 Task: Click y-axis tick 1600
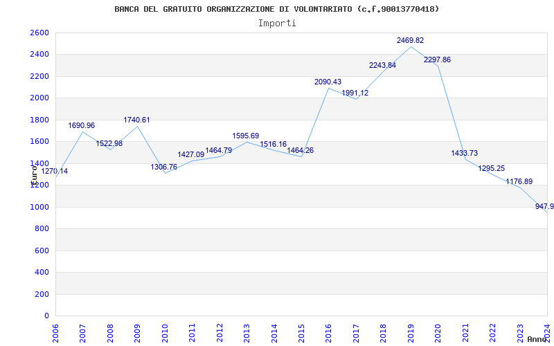[39, 142]
